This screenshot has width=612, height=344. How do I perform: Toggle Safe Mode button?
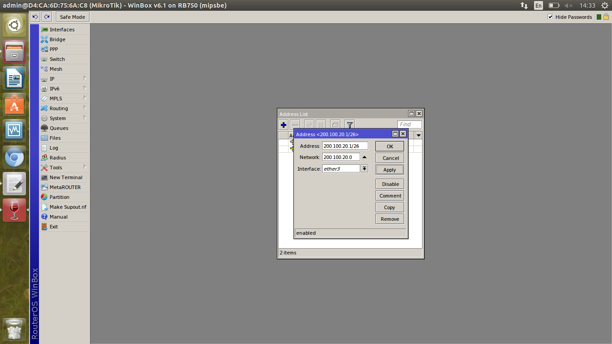pyautogui.click(x=73, y=17)
